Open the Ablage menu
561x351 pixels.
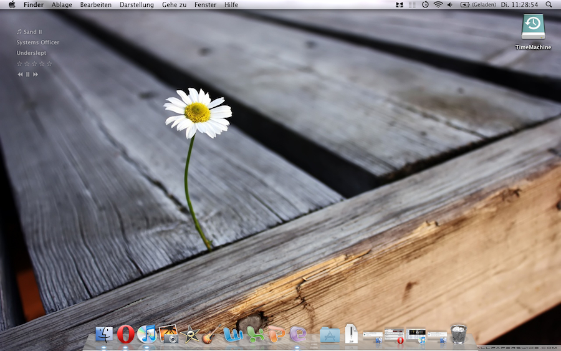pos(62,4)
